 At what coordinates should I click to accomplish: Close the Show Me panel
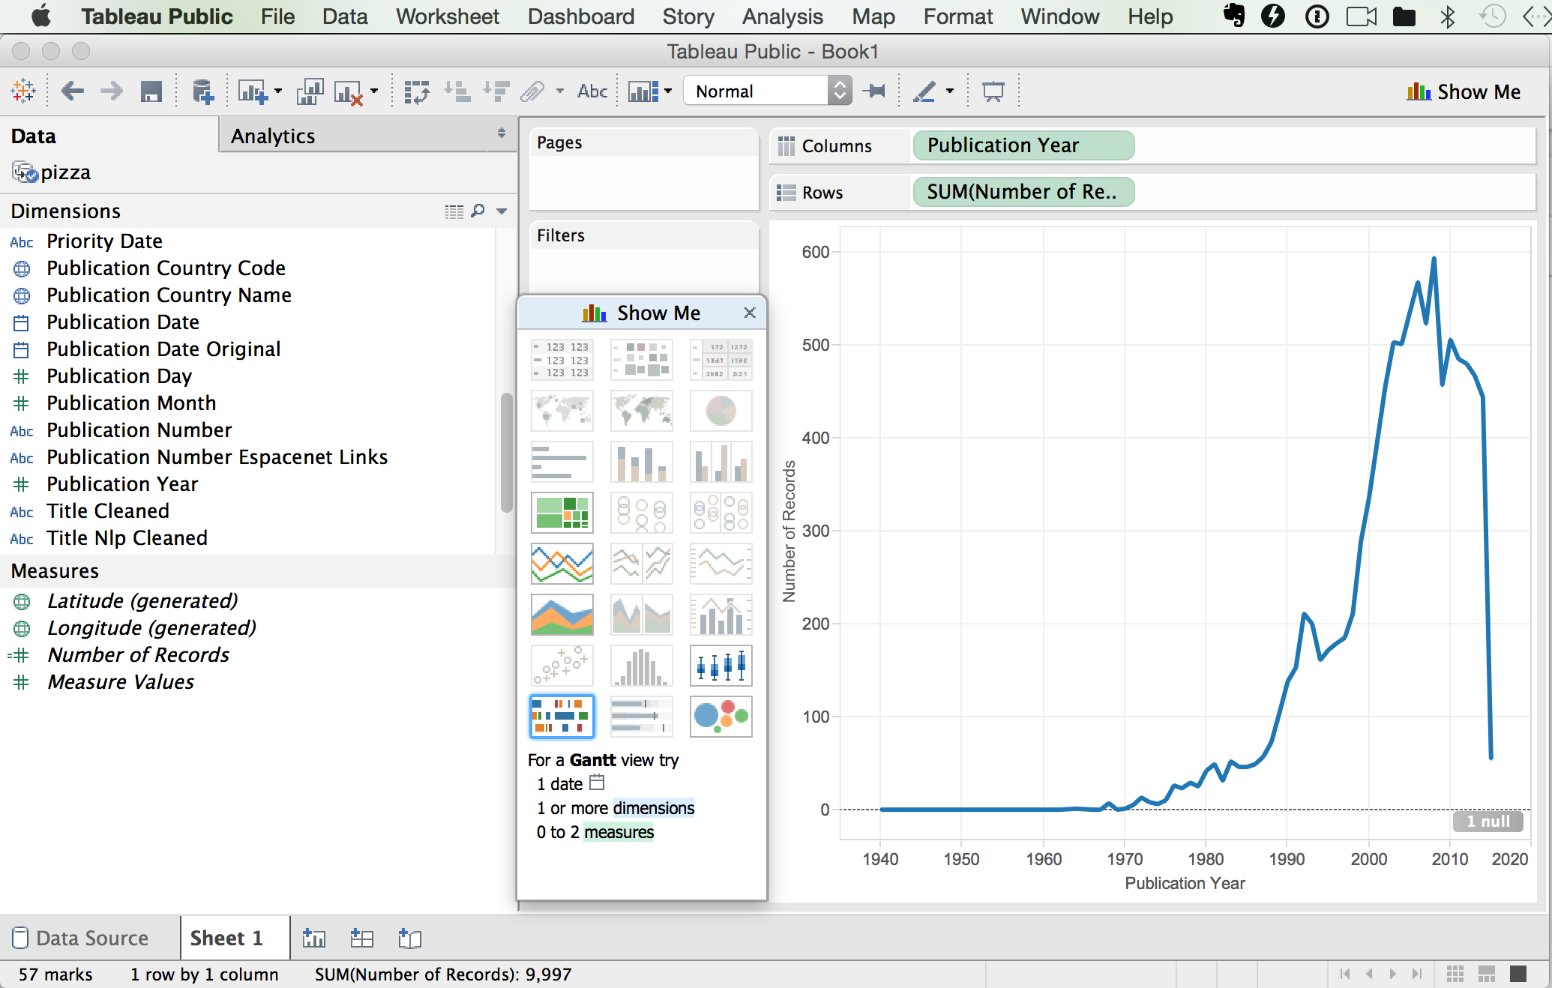click(749, 313)
